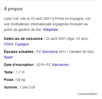Open the Spain national team link
The height and width of the screenshot is (99, 102).
[x=8, y=57]
